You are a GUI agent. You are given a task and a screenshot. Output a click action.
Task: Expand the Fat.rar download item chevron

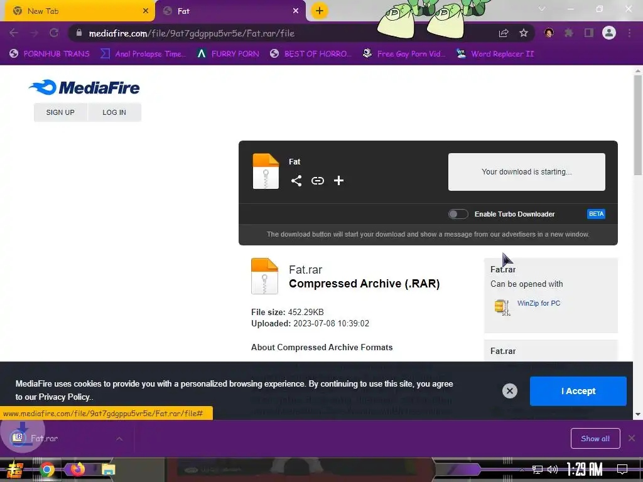[x=119, y=439]
